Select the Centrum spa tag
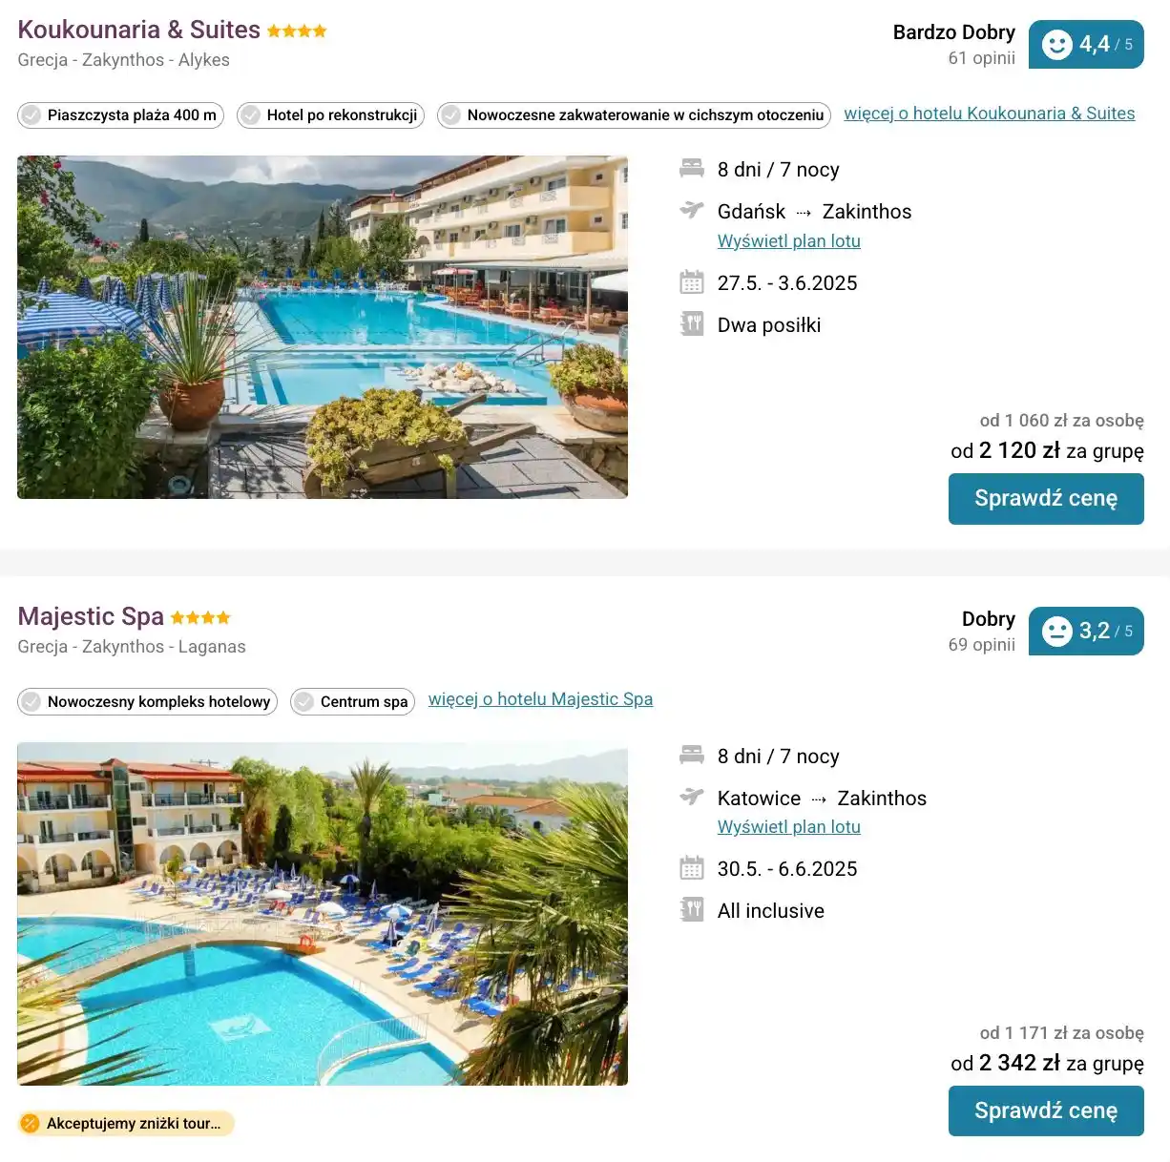The image size is (1170, 1162). [x=352, y=701]
